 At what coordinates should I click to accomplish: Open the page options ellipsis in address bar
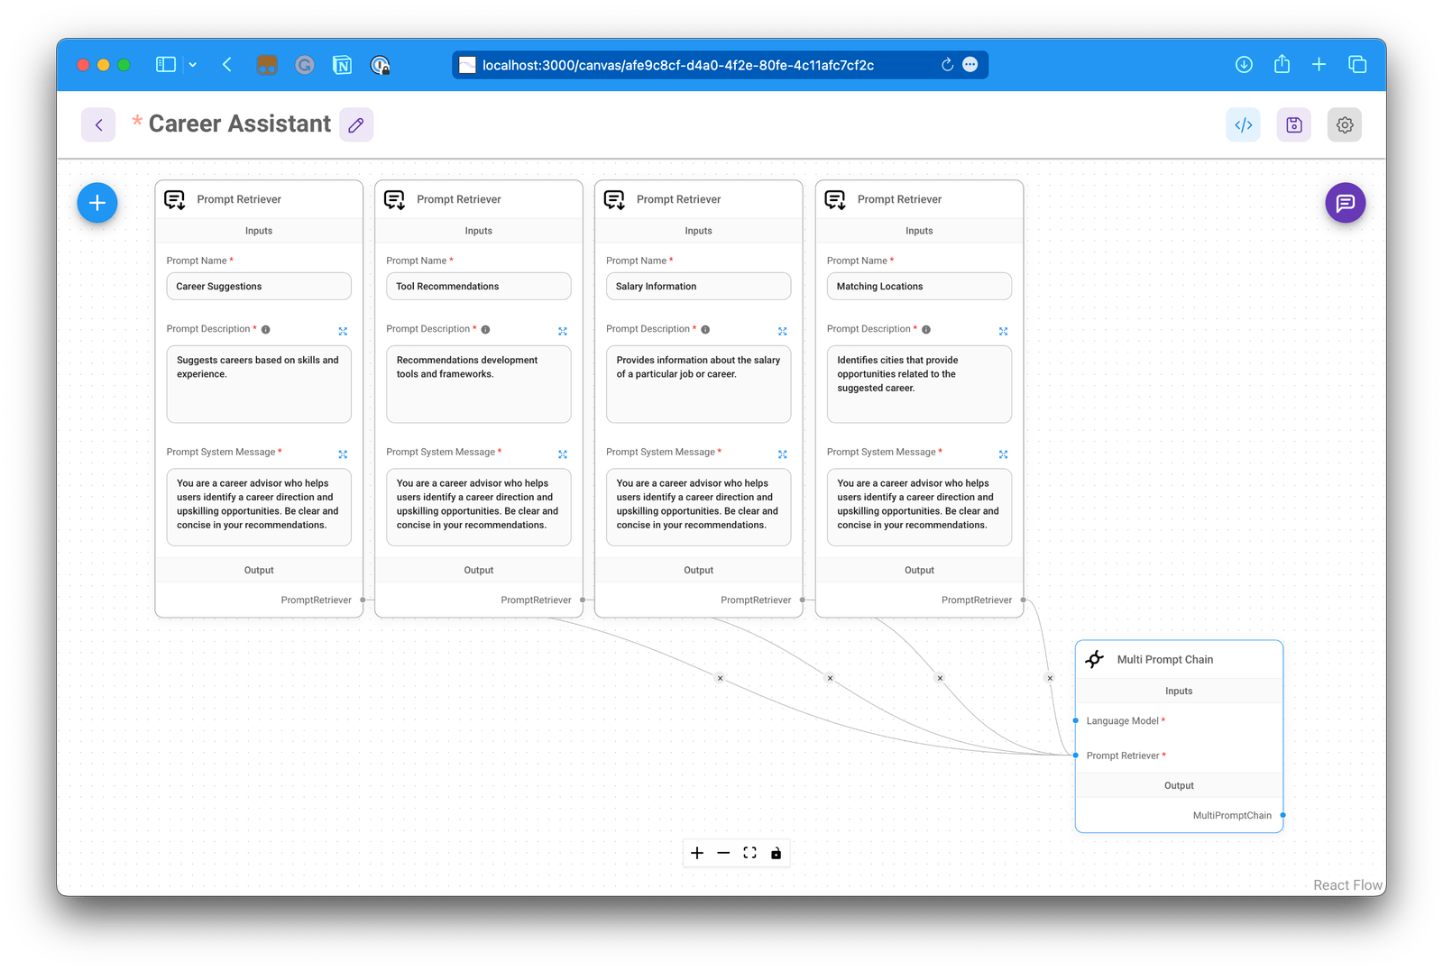click(970, 65)
